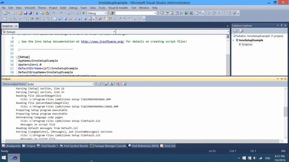Open Output panel window position dropdown
The image size is (289, 162).
coord(278,79)
